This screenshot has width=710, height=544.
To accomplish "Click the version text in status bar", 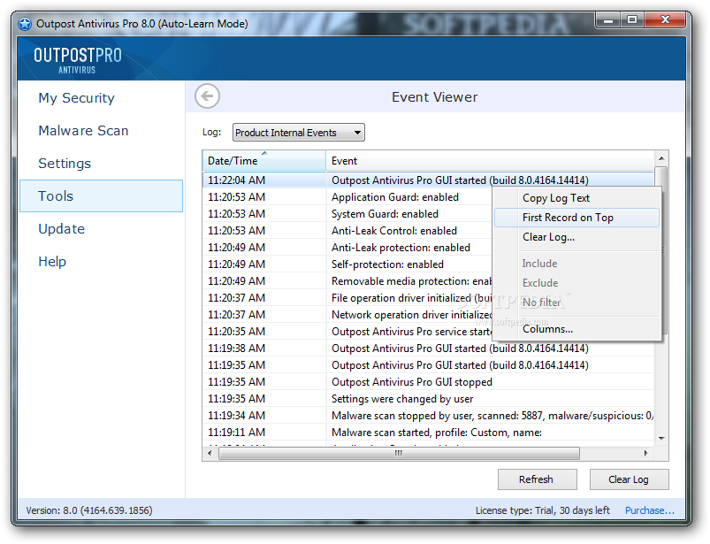I will click(89, 510).
